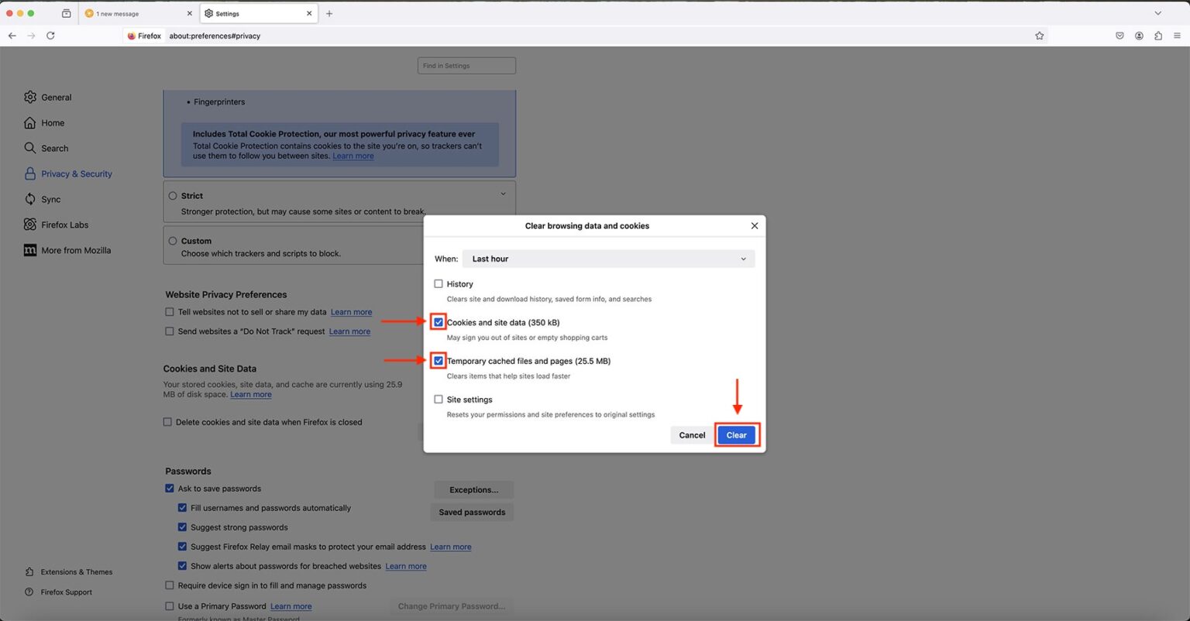Open the Extensions & Themes page
The width and height of the screenshot is (1190, 621).
pyautogui.click(x=75, y=571)
